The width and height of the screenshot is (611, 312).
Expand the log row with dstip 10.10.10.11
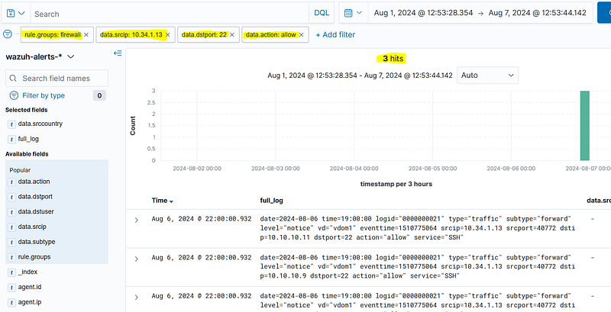pos(137,220)
